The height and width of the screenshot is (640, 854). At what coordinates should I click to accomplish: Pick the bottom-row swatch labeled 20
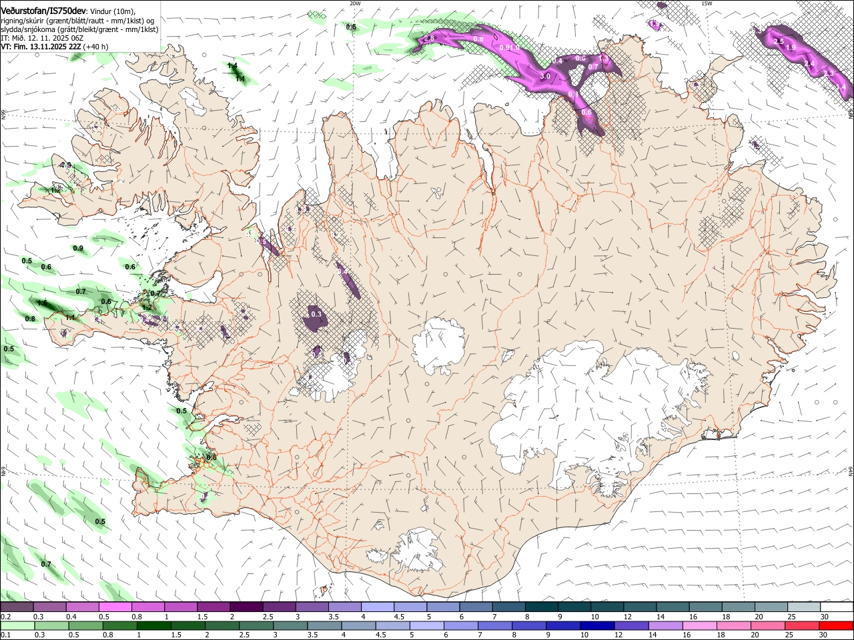click(x=767, y=625)
